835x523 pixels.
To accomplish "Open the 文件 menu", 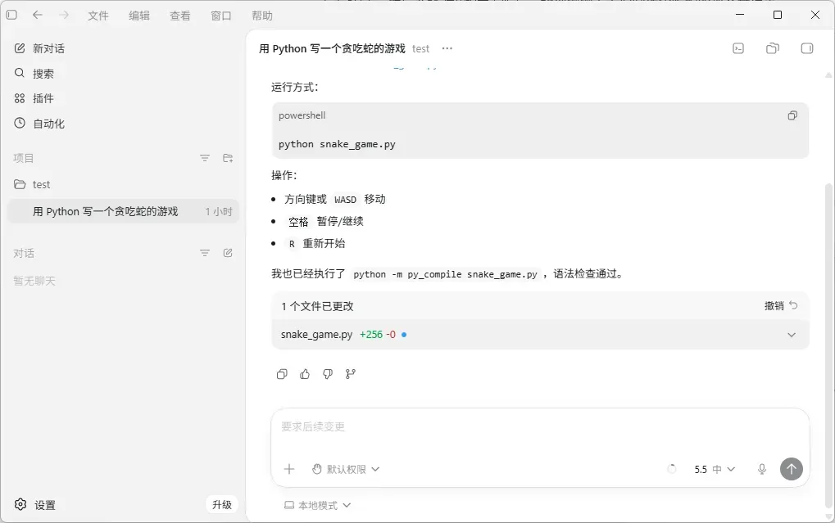I will 98,16.
